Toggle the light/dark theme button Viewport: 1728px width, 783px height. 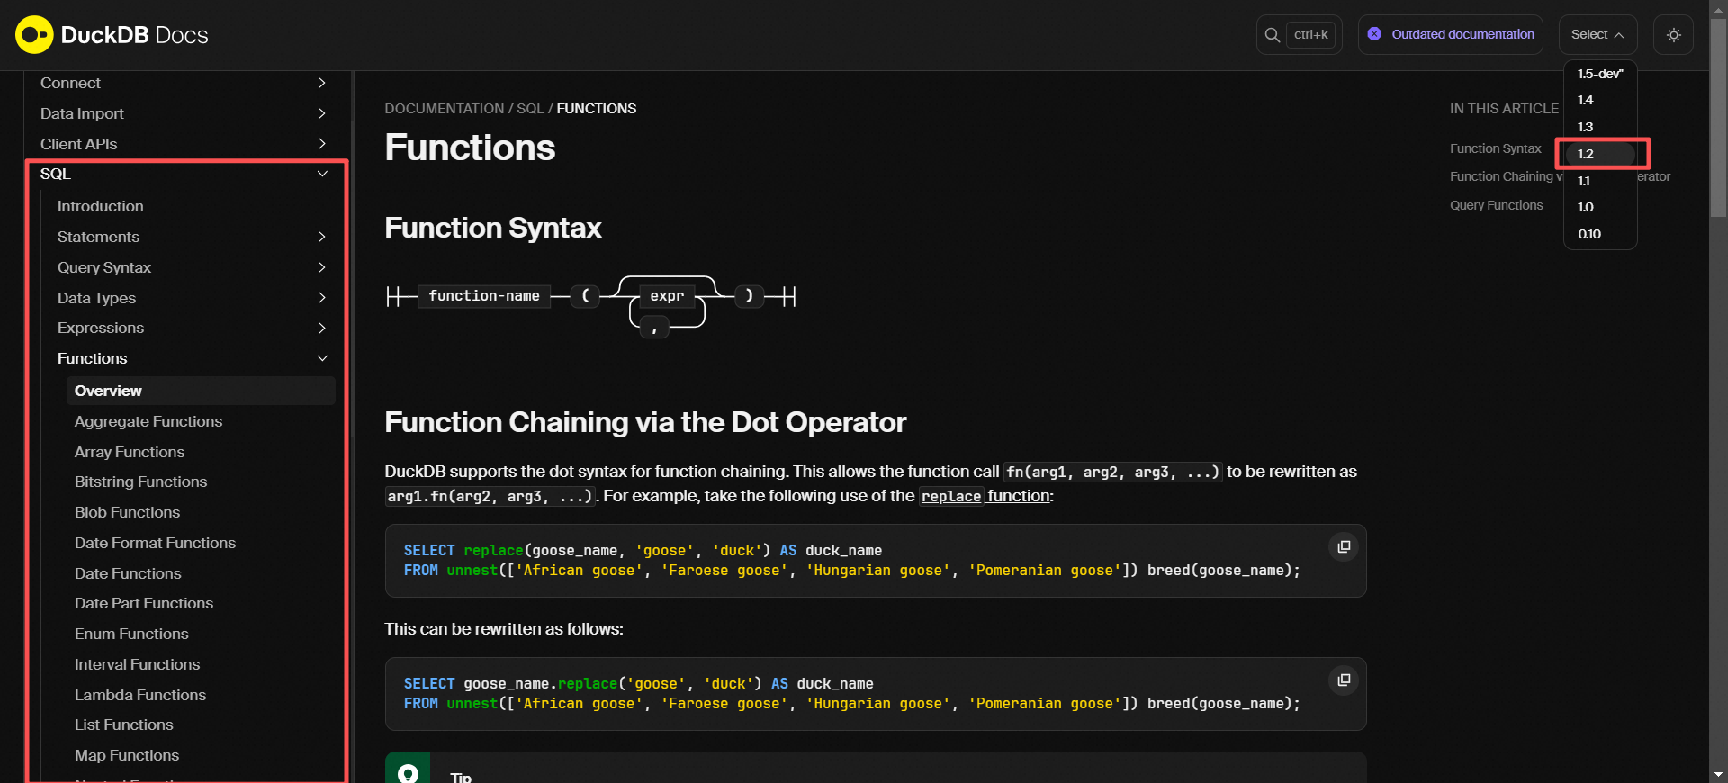(x=1673, y=35)
